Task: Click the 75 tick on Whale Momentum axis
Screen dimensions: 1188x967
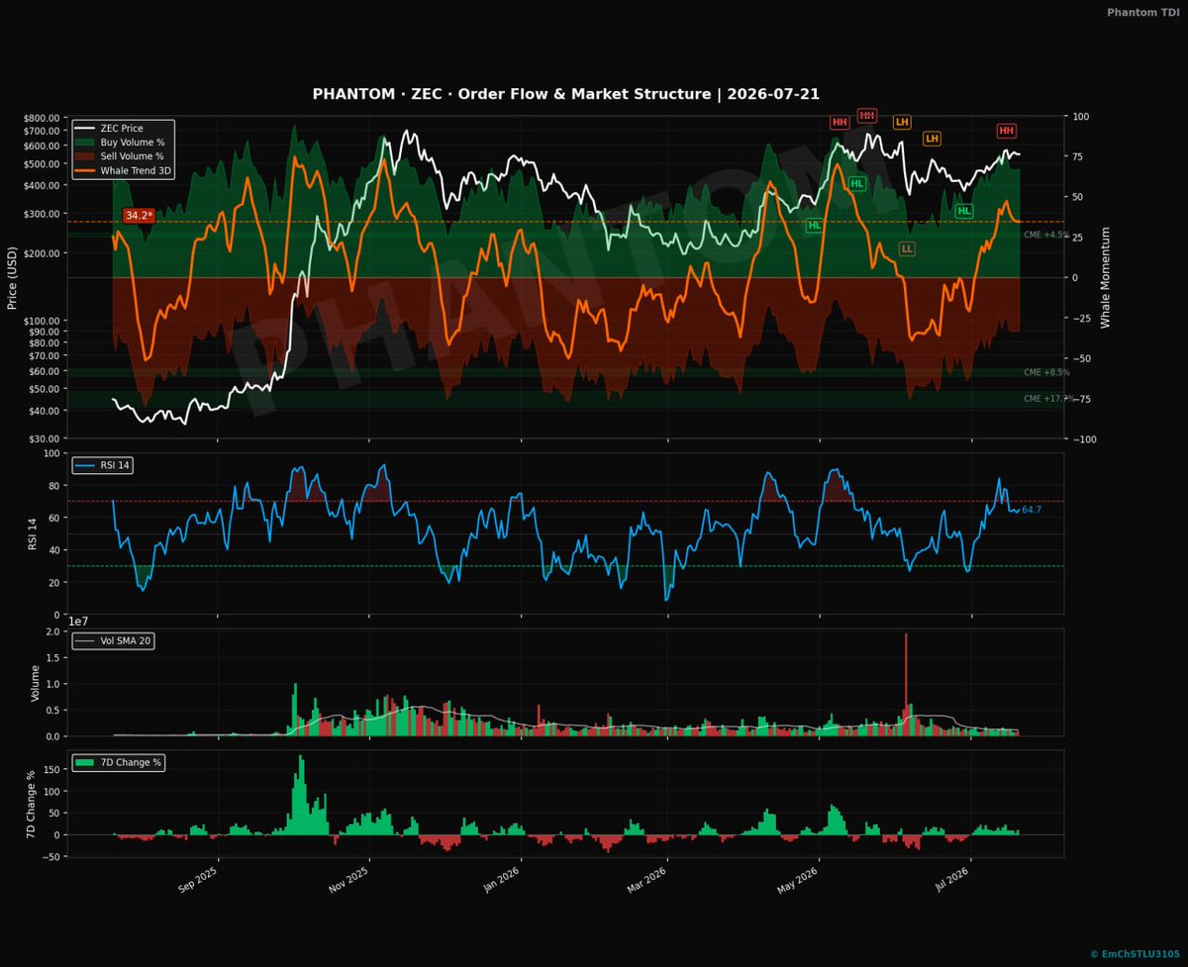Action: coord(1078,156)
